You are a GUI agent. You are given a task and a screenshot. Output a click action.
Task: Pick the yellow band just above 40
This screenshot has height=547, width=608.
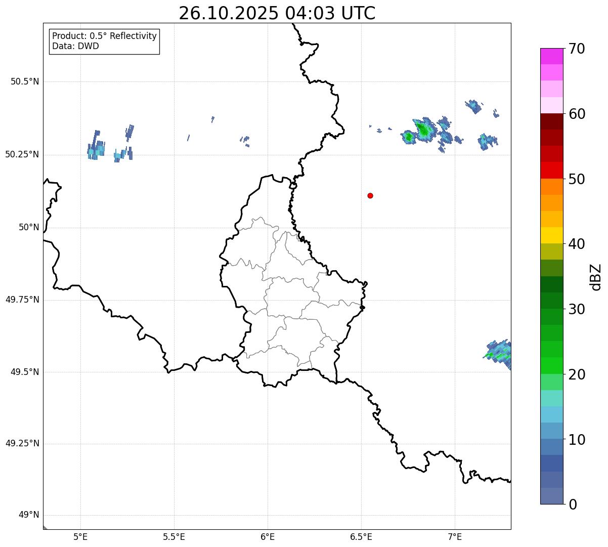(551, 235)
